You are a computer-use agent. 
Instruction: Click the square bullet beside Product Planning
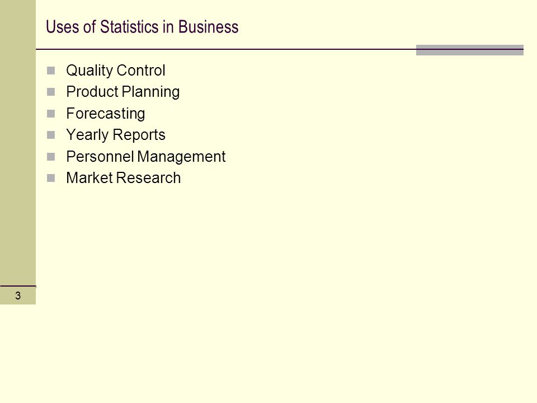click(51, 92)
